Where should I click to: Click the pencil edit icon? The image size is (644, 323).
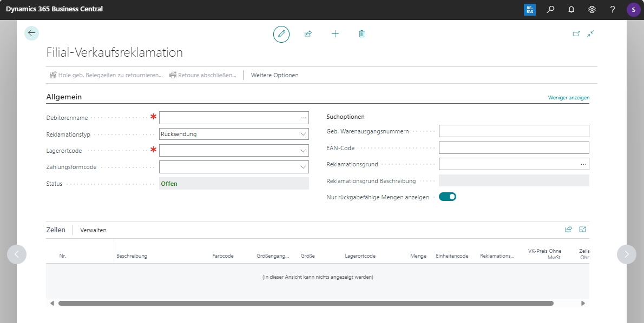pyautogui.click(x=281, y=34)
